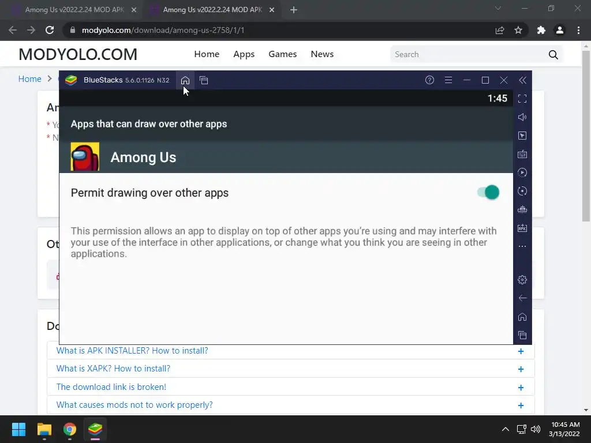Click the taskbar volume icon
Viewport: 591px width, 443px height.
click(x=536, y=429)
